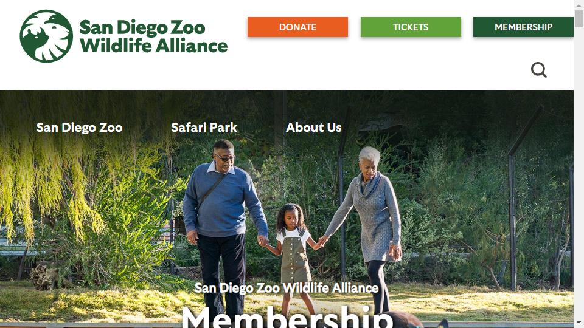Click the green TICKETS button

tap(411, 27)
